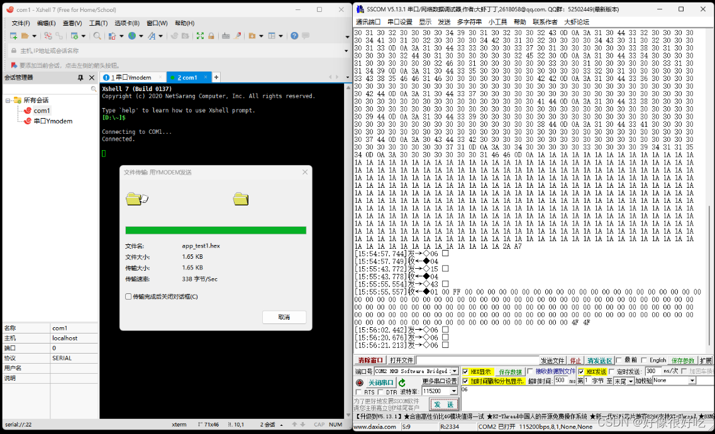Click the layout panel icon in Xshell toolbar
The image size is (715, 434).
tap(272, 36)
